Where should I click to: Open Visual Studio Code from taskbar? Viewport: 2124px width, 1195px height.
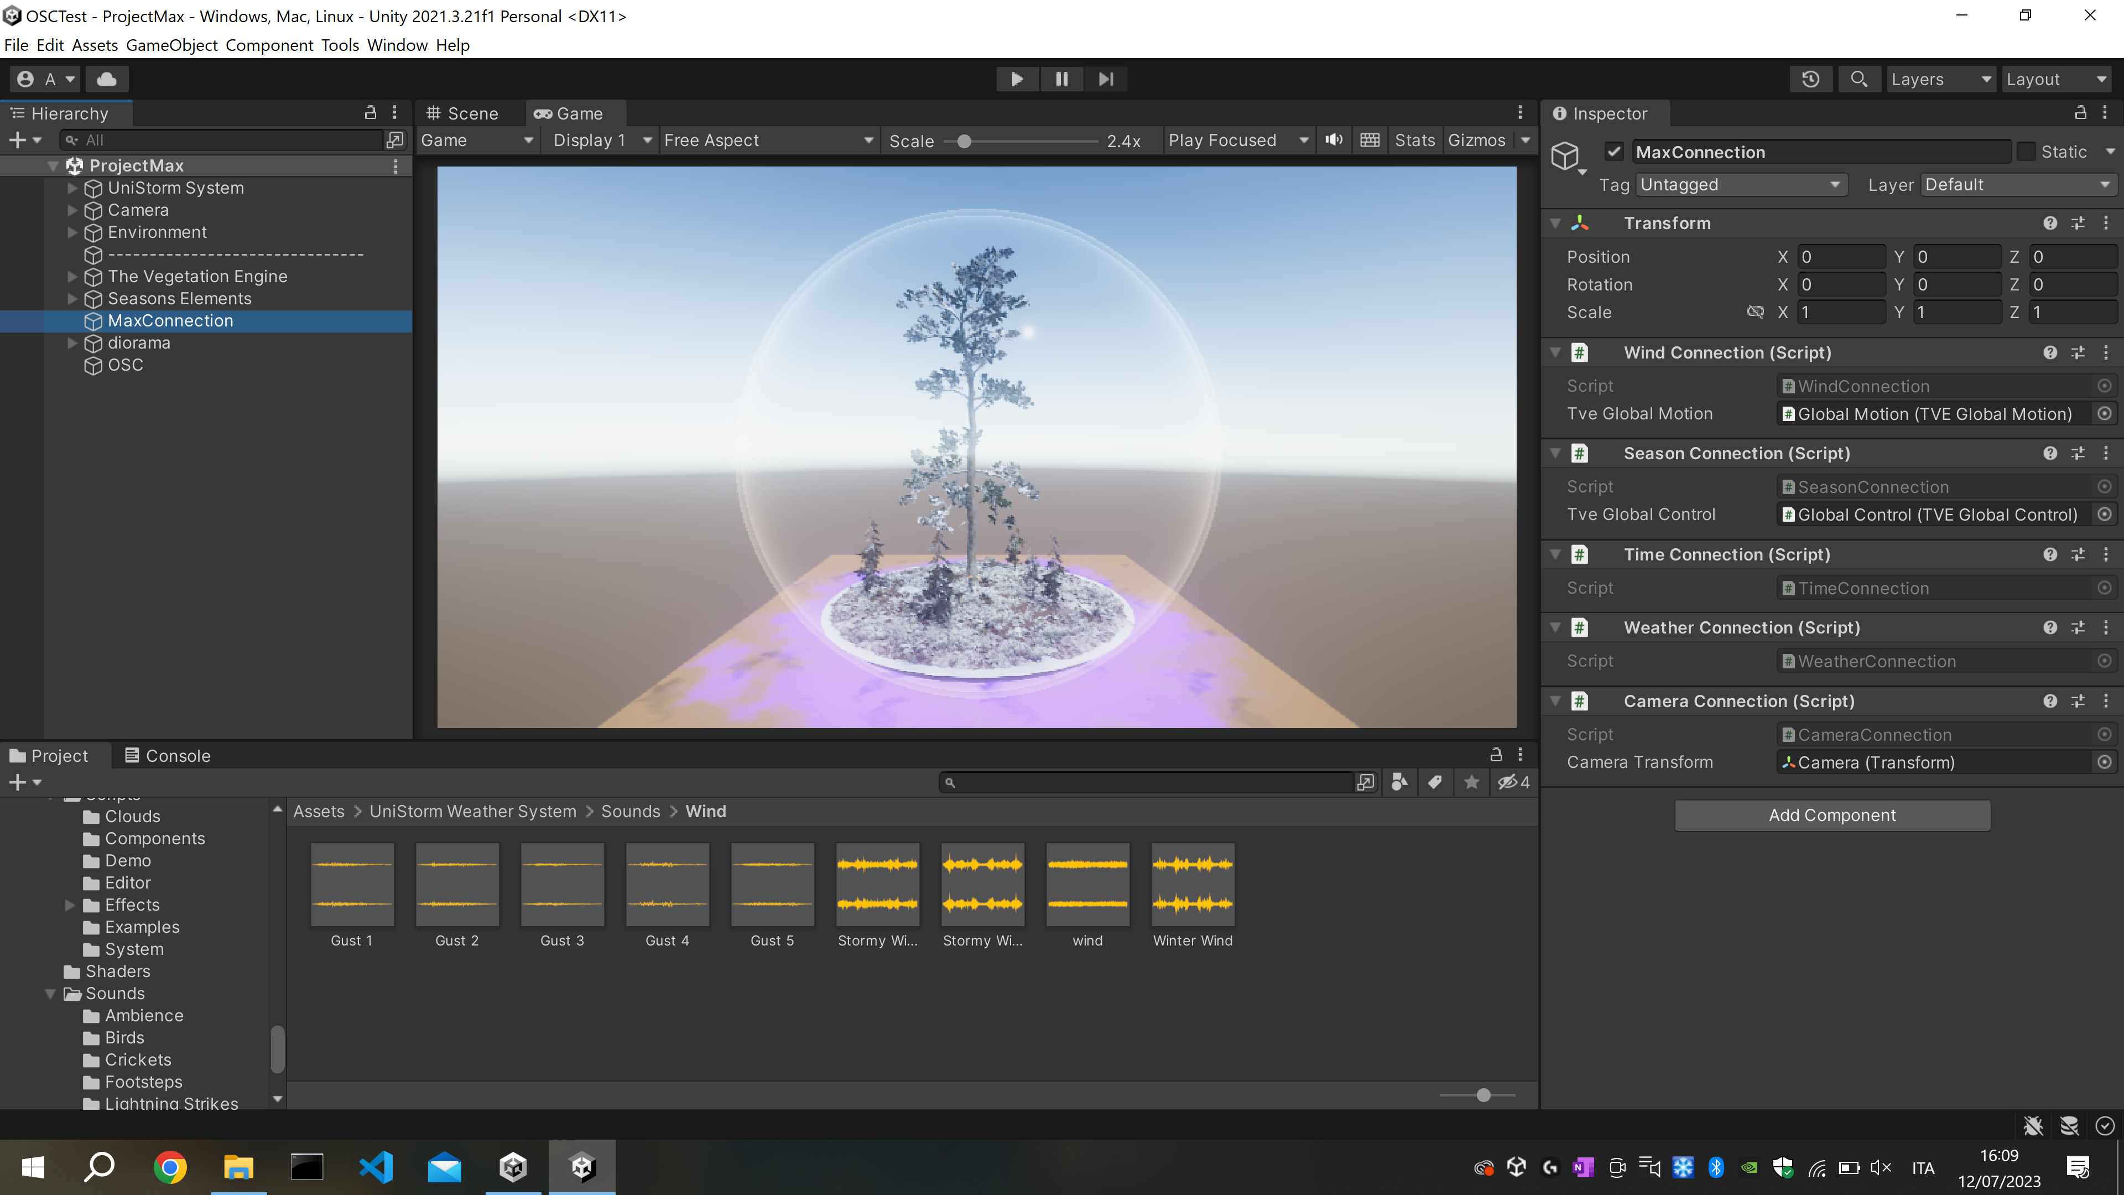(x=376, y=1167)
